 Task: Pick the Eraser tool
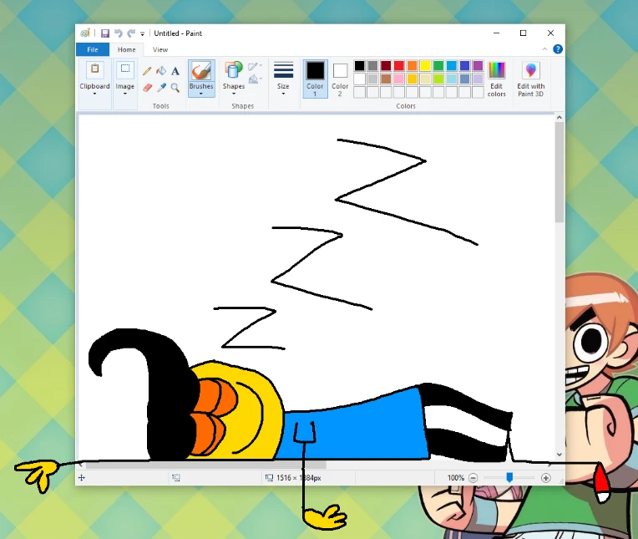point(148,87)
